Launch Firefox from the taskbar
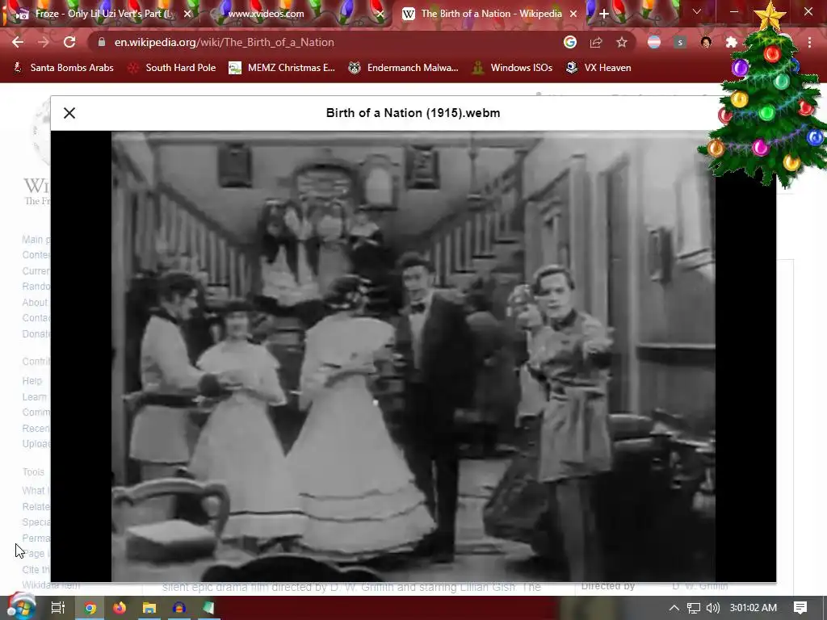The image size is (827, 620). (120, 608)
